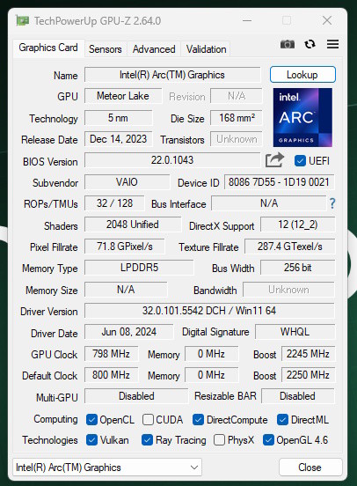
Task: Close the window with the X button
Action: click(327, 21)
